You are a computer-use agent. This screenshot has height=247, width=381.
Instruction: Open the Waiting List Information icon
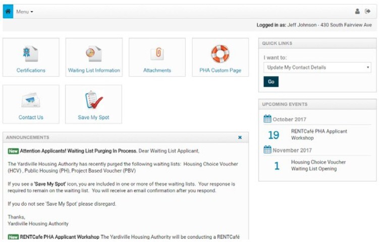[x=94, y=53]
